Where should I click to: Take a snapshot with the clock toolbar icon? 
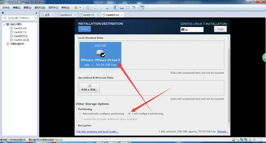[x=96, y=7]
